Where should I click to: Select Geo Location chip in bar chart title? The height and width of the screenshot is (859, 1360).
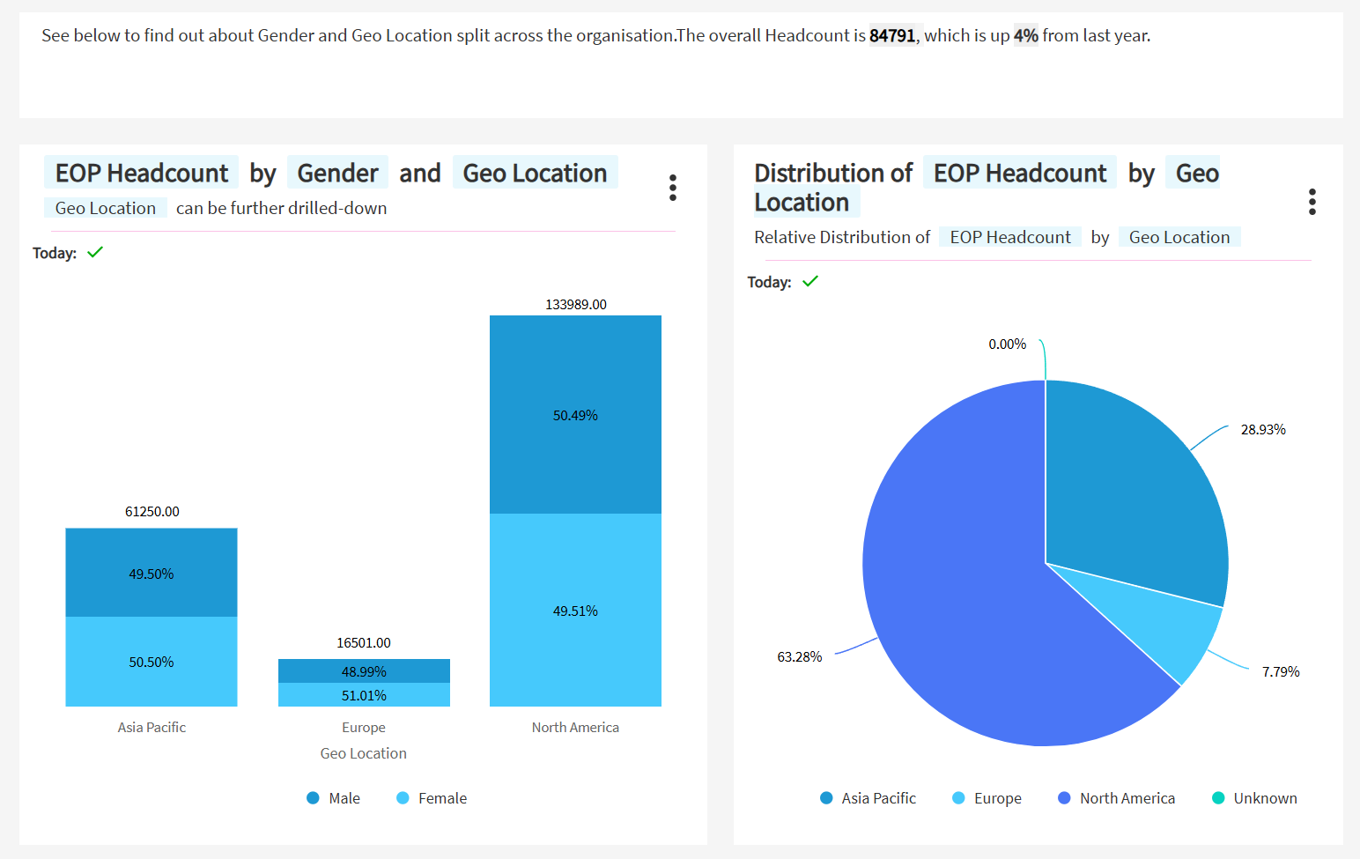click(535, 173)
